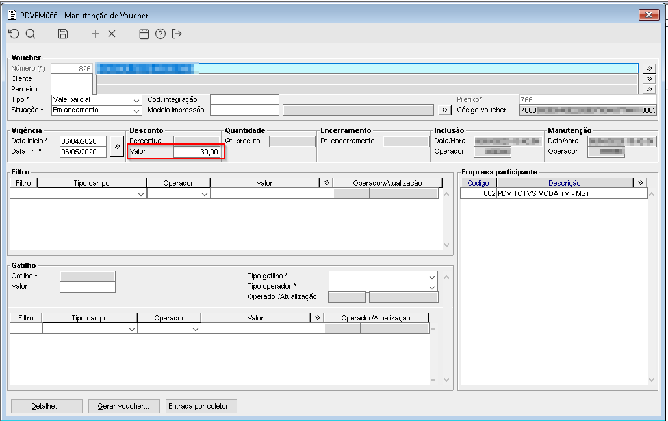Click the Entrada por coletor... button
The height and width of the screenshot is (421, 668).
[201, 406]
